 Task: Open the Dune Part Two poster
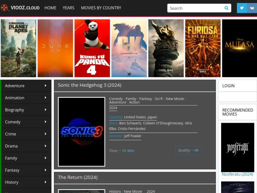(x=55, y=48)
